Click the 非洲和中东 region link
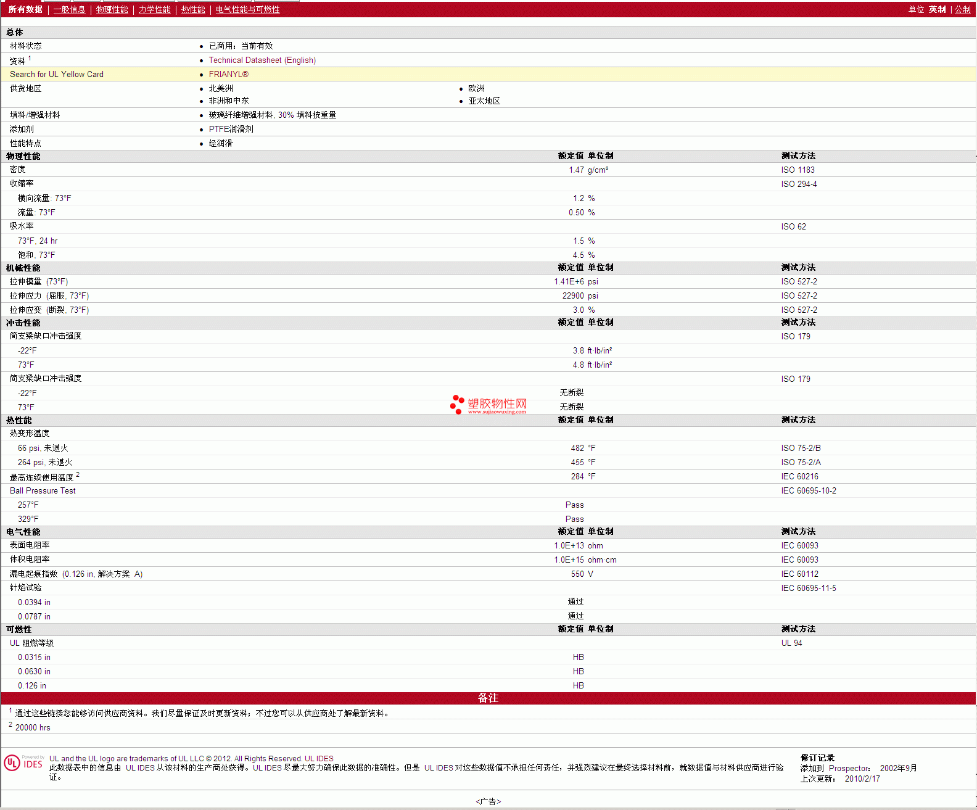 point(229,101)
